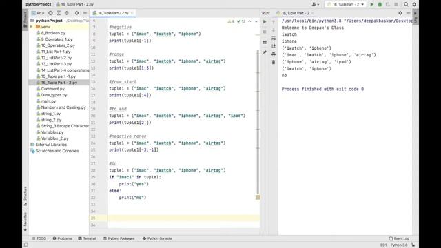This screenshot has width=441, height=248.
Task: Rerun program in Run panel
Action: coord(265,21)
